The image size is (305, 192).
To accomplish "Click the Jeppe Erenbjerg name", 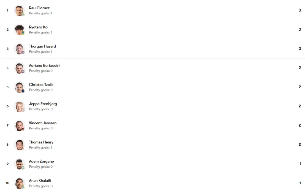I will (43, 104).
